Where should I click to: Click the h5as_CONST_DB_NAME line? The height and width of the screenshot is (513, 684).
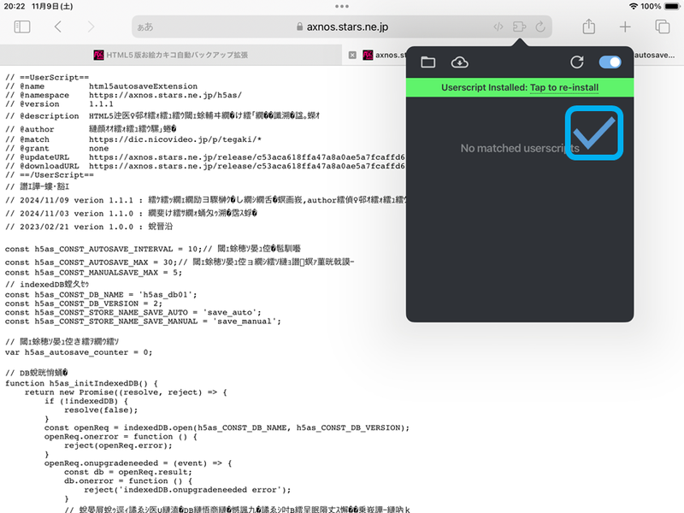pos(101,295)
